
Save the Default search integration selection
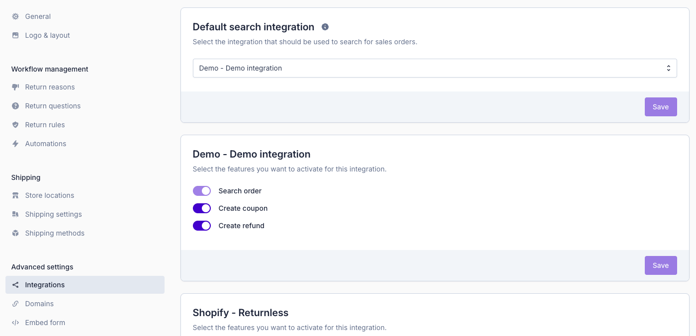tap(660, 107)
